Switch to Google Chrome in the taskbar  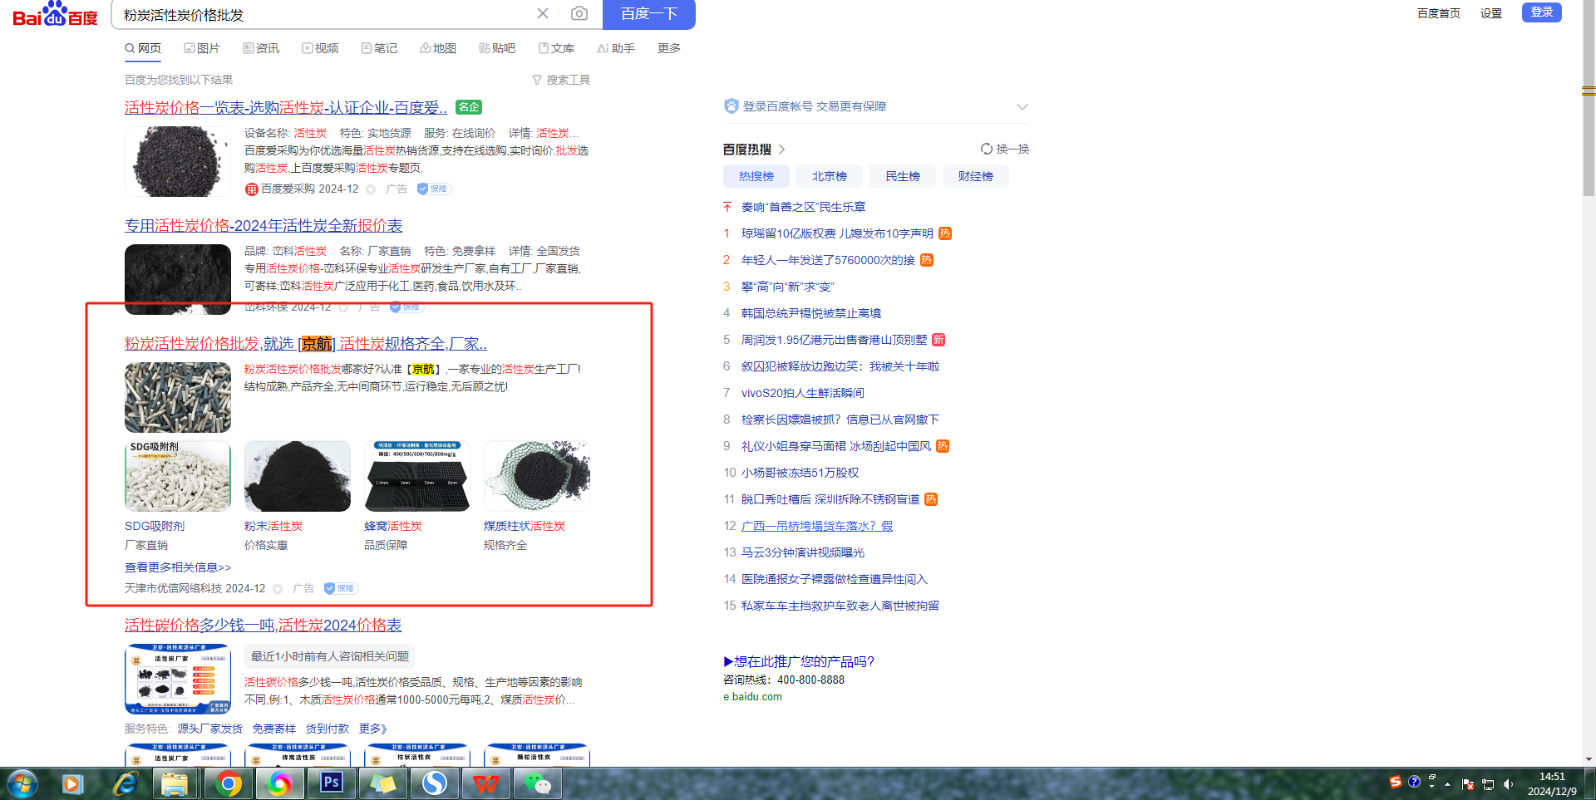(x=228, y=783)
